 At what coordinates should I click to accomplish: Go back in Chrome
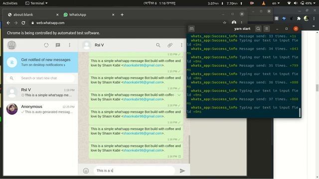click(8, 23)
